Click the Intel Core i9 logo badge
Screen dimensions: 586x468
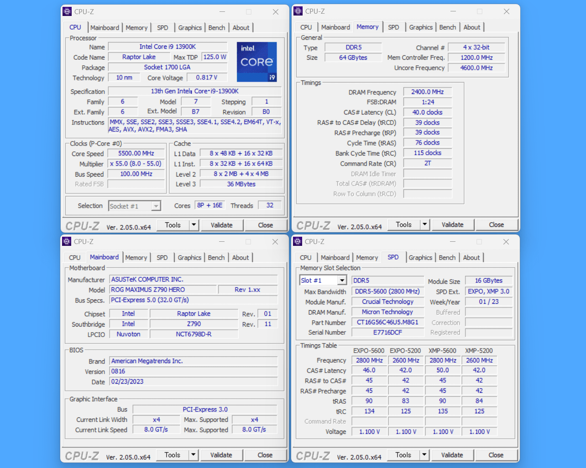tap(257, 62)
